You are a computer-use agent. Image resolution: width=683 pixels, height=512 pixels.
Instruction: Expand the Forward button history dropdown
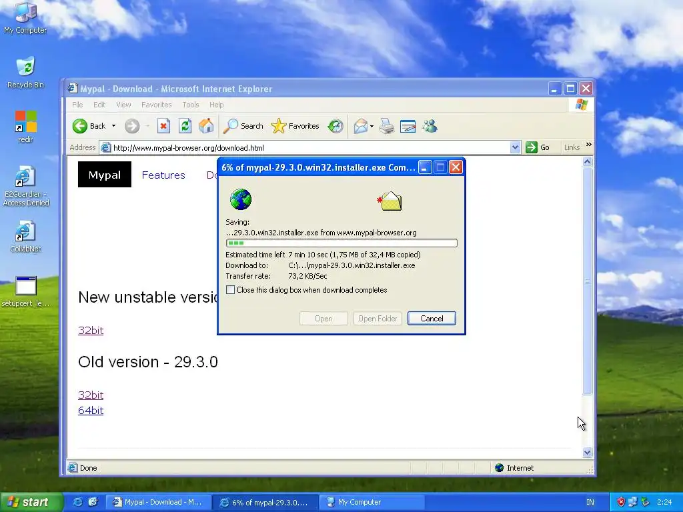pyautogui.click(x=147, y=126)
